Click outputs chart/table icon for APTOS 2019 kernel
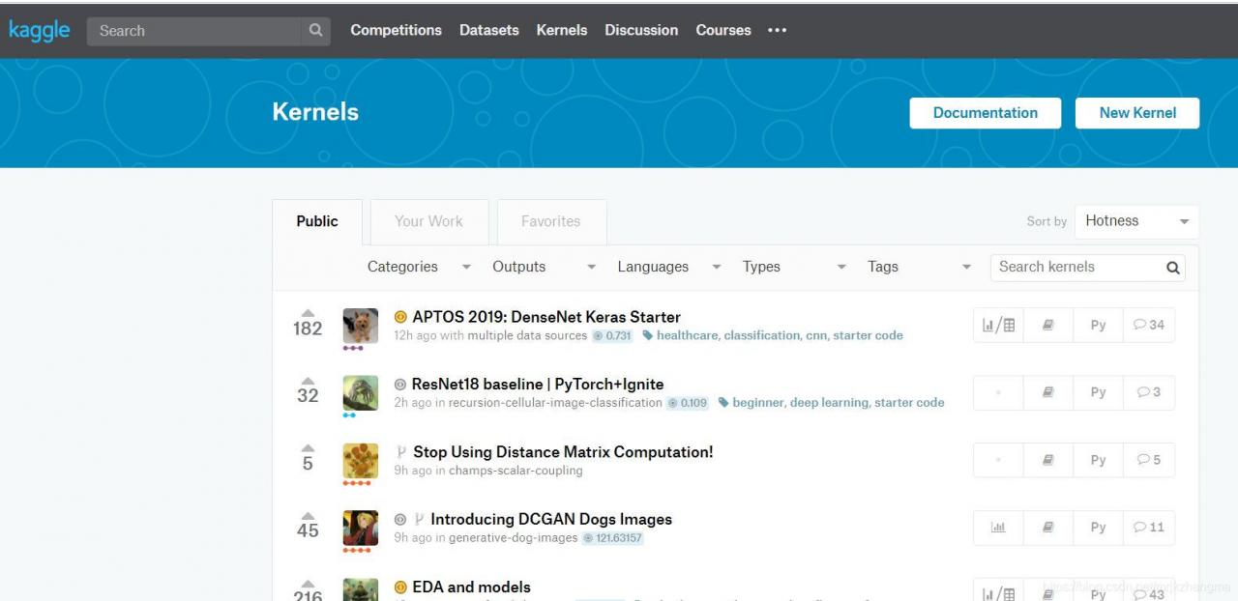Image resolution: width=1238 pixels, height=601 pixels. click(998, 326)
